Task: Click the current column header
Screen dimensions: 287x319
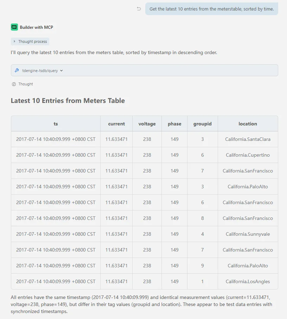Action: coord(116,124)
